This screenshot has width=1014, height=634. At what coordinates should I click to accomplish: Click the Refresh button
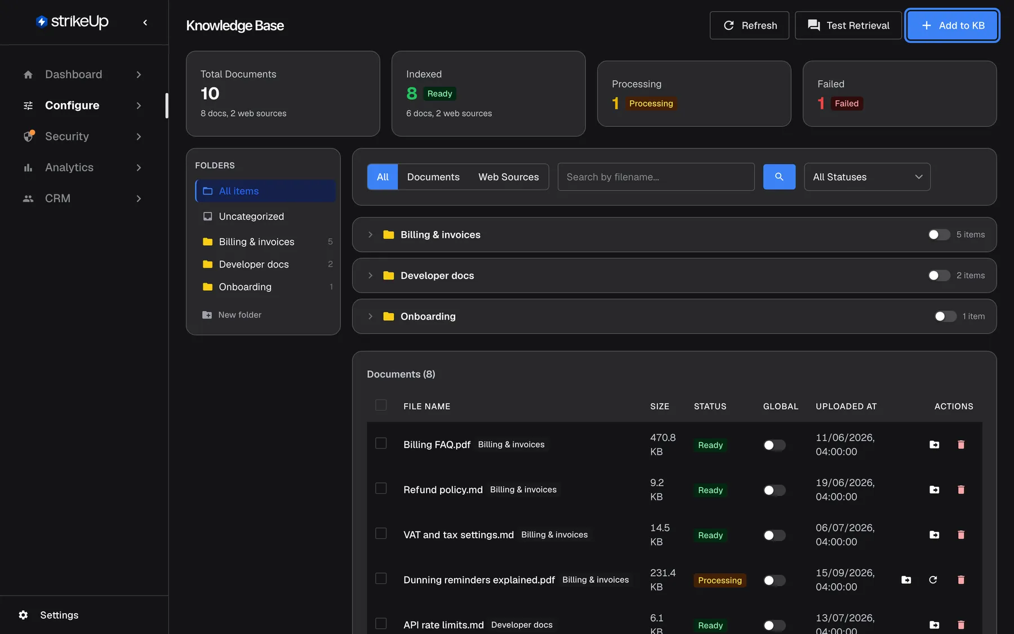(x=749, y=25)
